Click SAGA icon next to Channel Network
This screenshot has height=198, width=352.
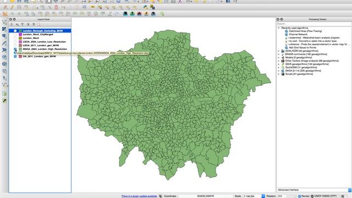pos(286,34)
